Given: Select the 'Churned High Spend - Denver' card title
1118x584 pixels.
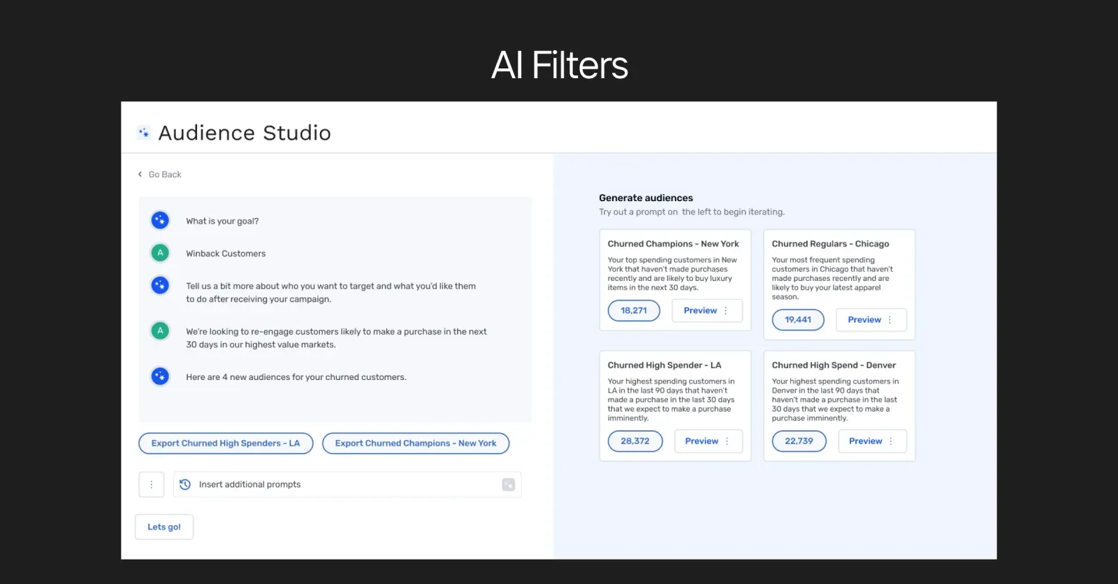Looking at the screenshot, I should (834, 365).
